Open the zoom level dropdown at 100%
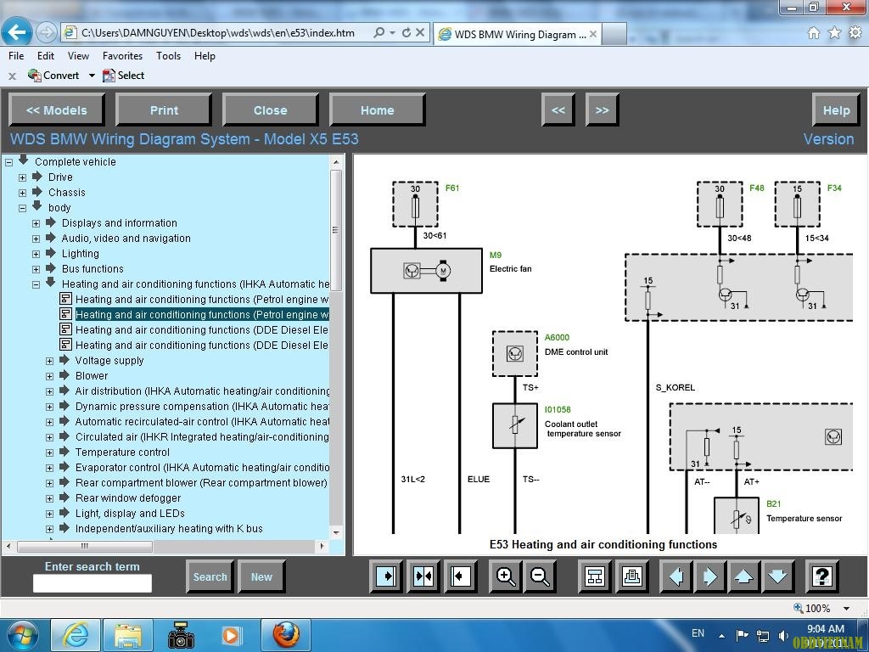 pyautogui.click(x=846, y=608)
